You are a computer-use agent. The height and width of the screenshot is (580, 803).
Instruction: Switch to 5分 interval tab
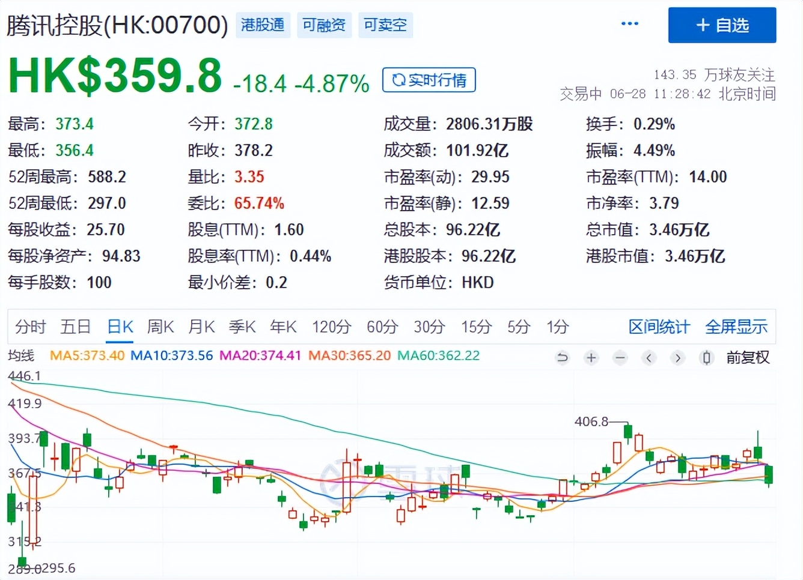tap(519, 327)
